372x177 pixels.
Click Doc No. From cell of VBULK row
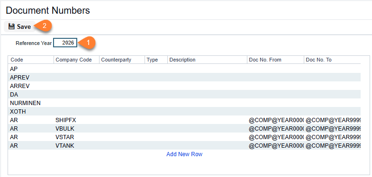275,129
